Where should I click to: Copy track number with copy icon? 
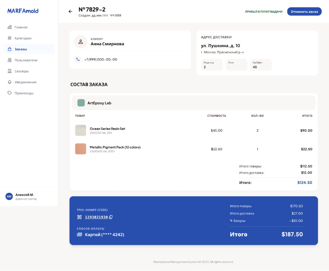coord(111,217)
